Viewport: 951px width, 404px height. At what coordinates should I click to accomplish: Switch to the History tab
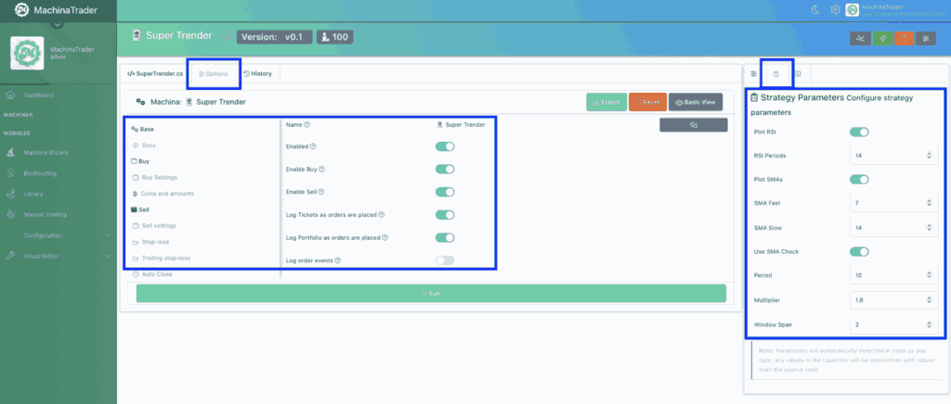[x=258, y=74]
